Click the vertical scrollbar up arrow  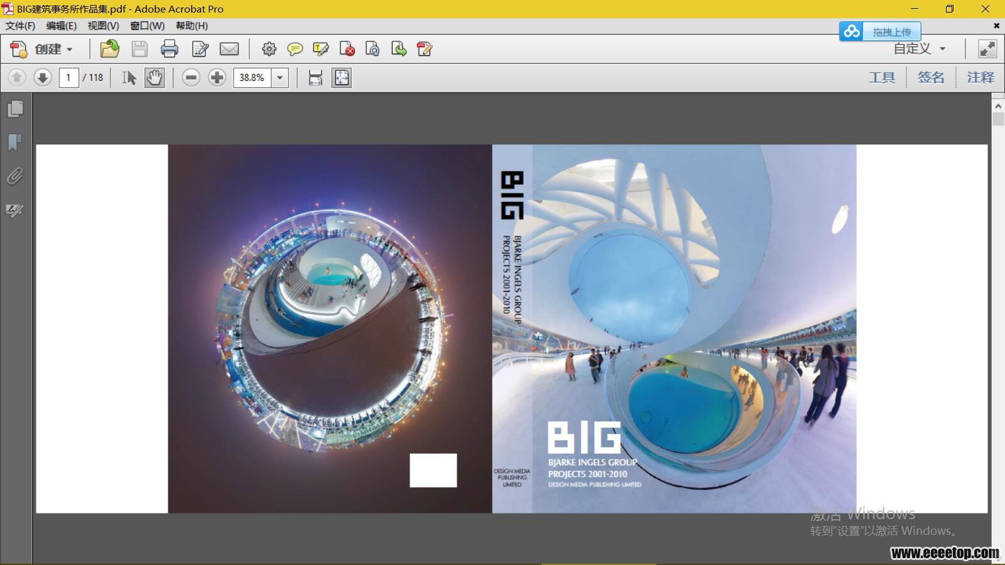[x=998, y=105]
